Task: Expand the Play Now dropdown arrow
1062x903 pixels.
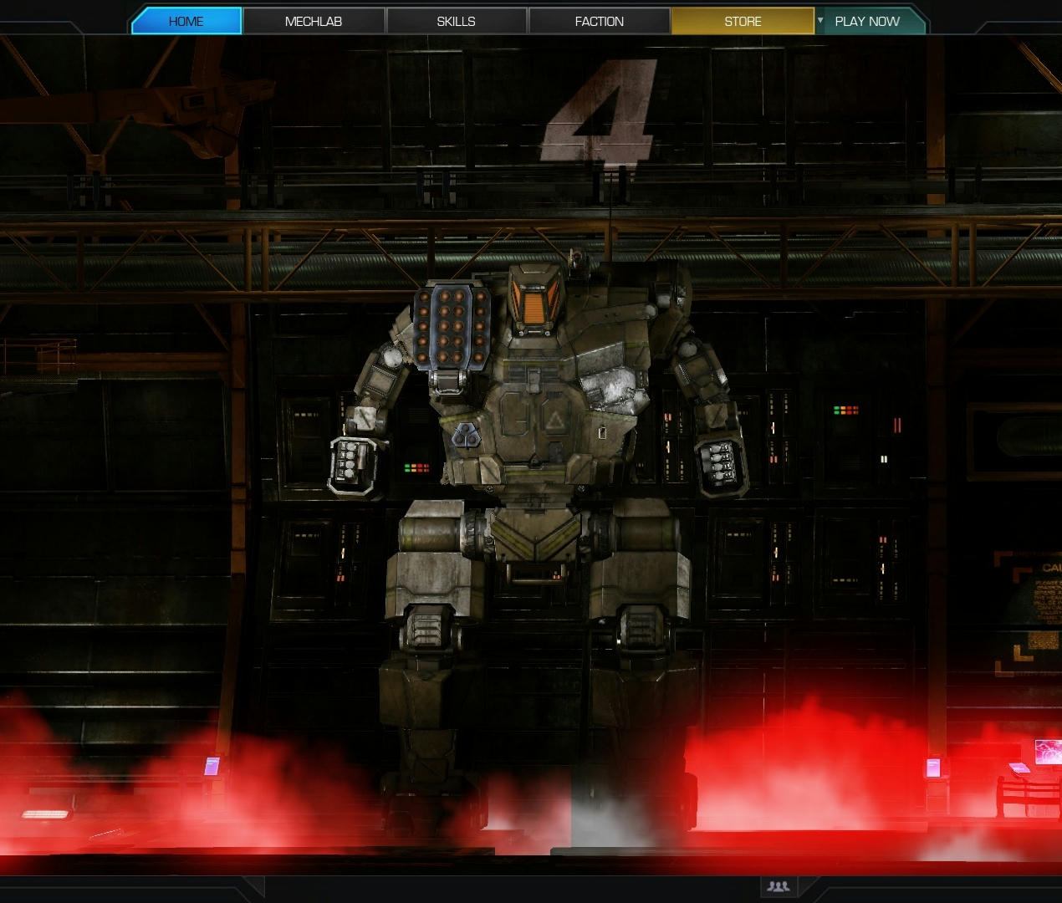Action: point(820,20)
